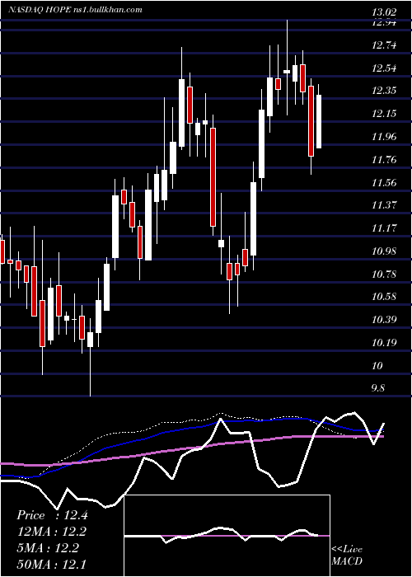This screenshot has width=412, height=577.
Task: Click the 10.19 price axis label
Action: pyautogui.click(x=385, y=343)
